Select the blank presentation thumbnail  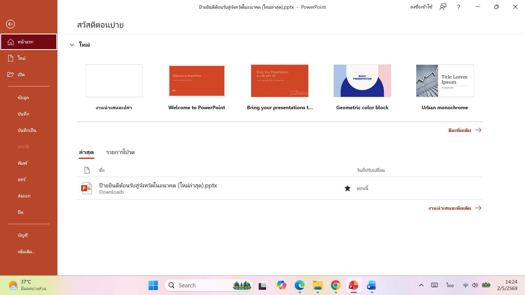click(114, 81)
